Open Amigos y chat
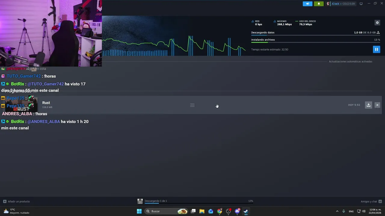385x216 pixels. 371,201
